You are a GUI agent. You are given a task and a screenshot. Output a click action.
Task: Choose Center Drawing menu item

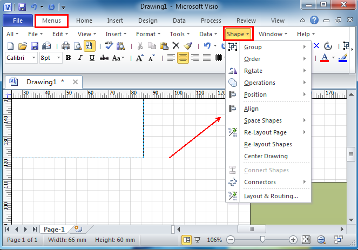coord(268,156)
